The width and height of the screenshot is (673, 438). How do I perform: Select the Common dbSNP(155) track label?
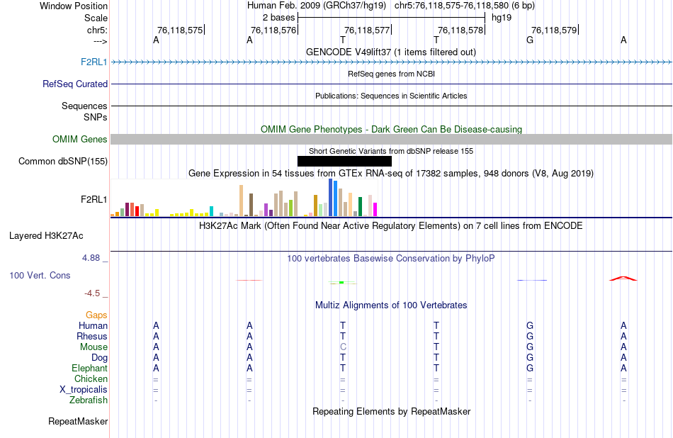[63, 162]
